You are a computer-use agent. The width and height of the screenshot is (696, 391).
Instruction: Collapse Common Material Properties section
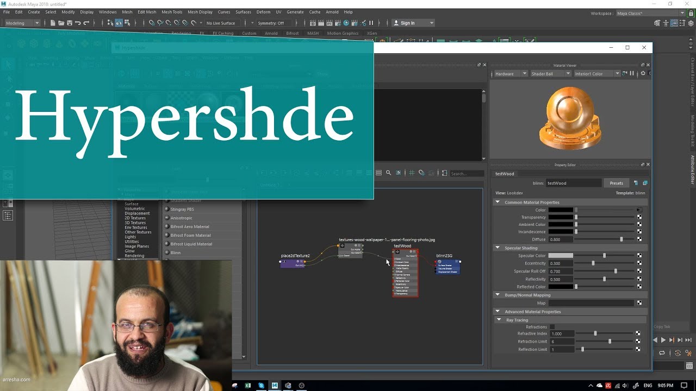pyautogui.click(x=498, y=202)
